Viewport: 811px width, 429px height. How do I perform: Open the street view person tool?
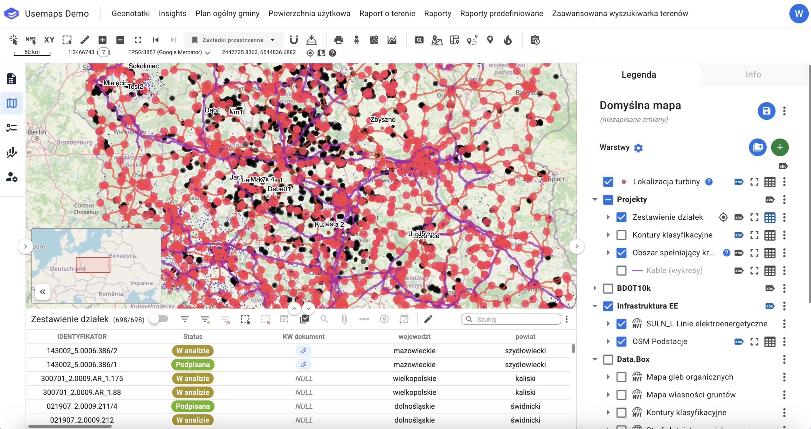coord(356,40)
